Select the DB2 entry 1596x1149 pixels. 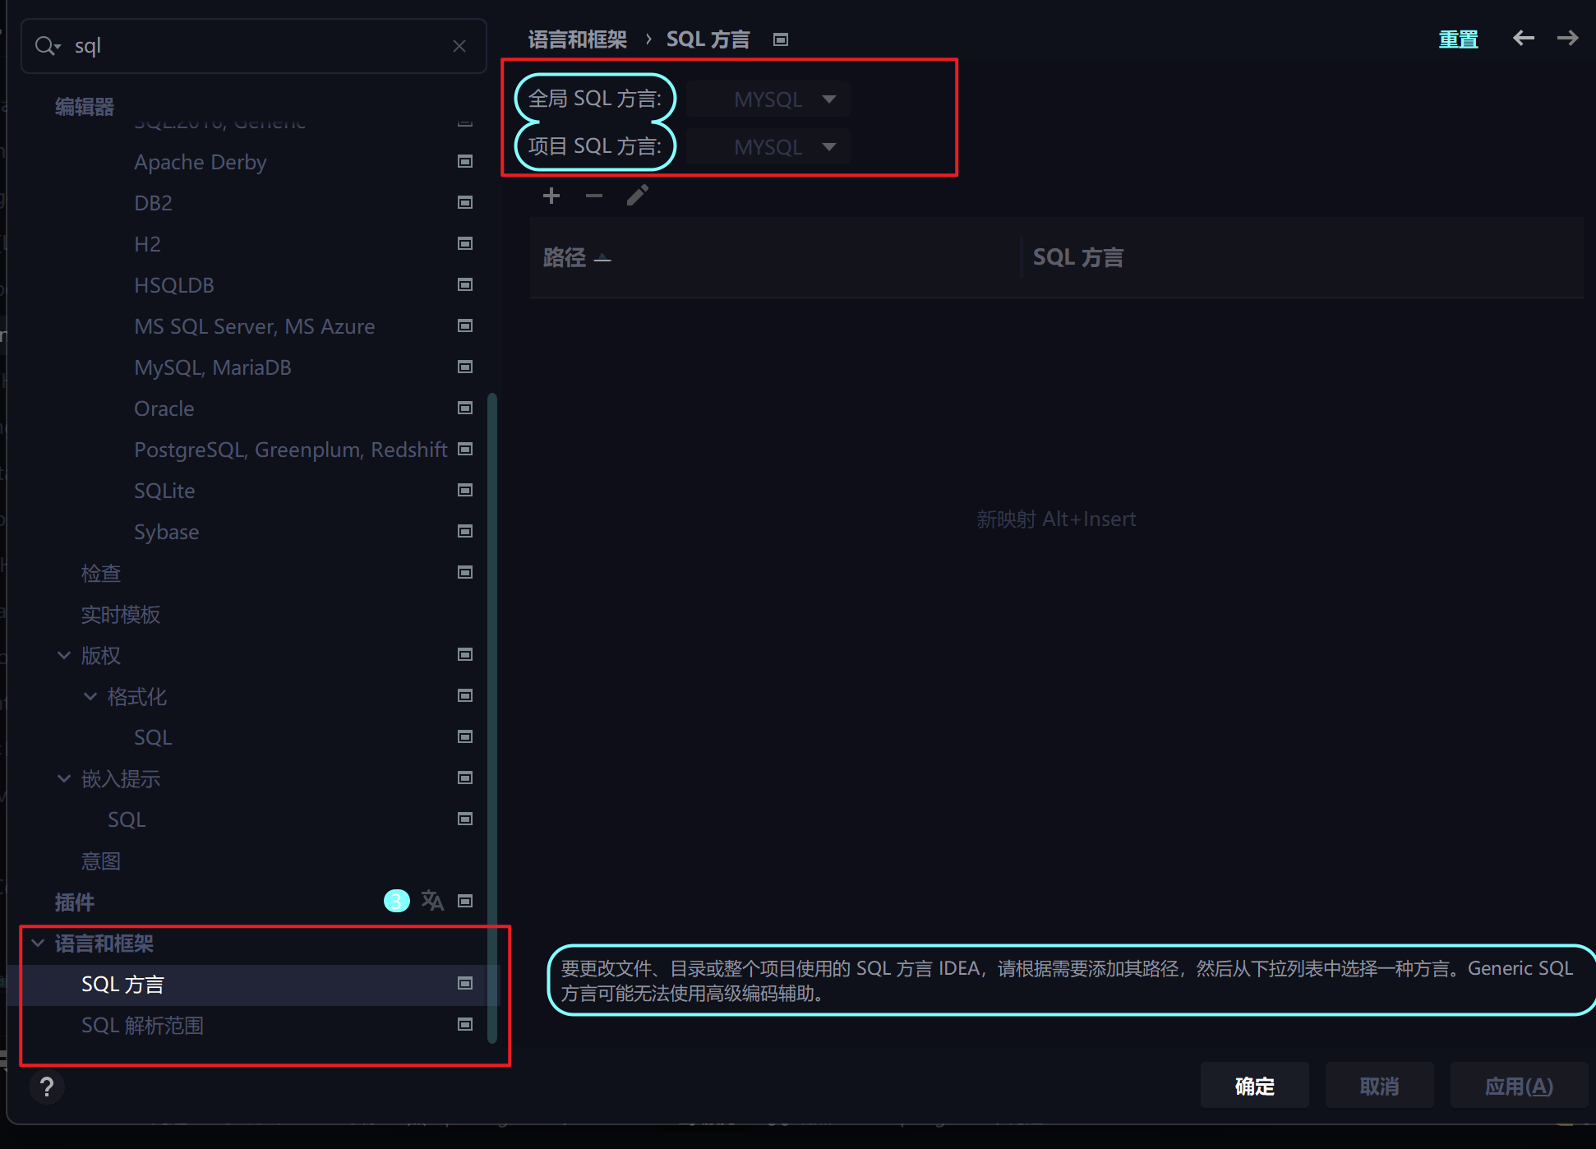pos(153,203)
